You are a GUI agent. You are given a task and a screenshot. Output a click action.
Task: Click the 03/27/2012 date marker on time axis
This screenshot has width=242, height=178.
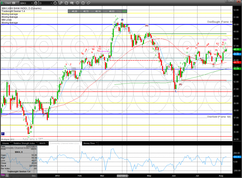122,176
